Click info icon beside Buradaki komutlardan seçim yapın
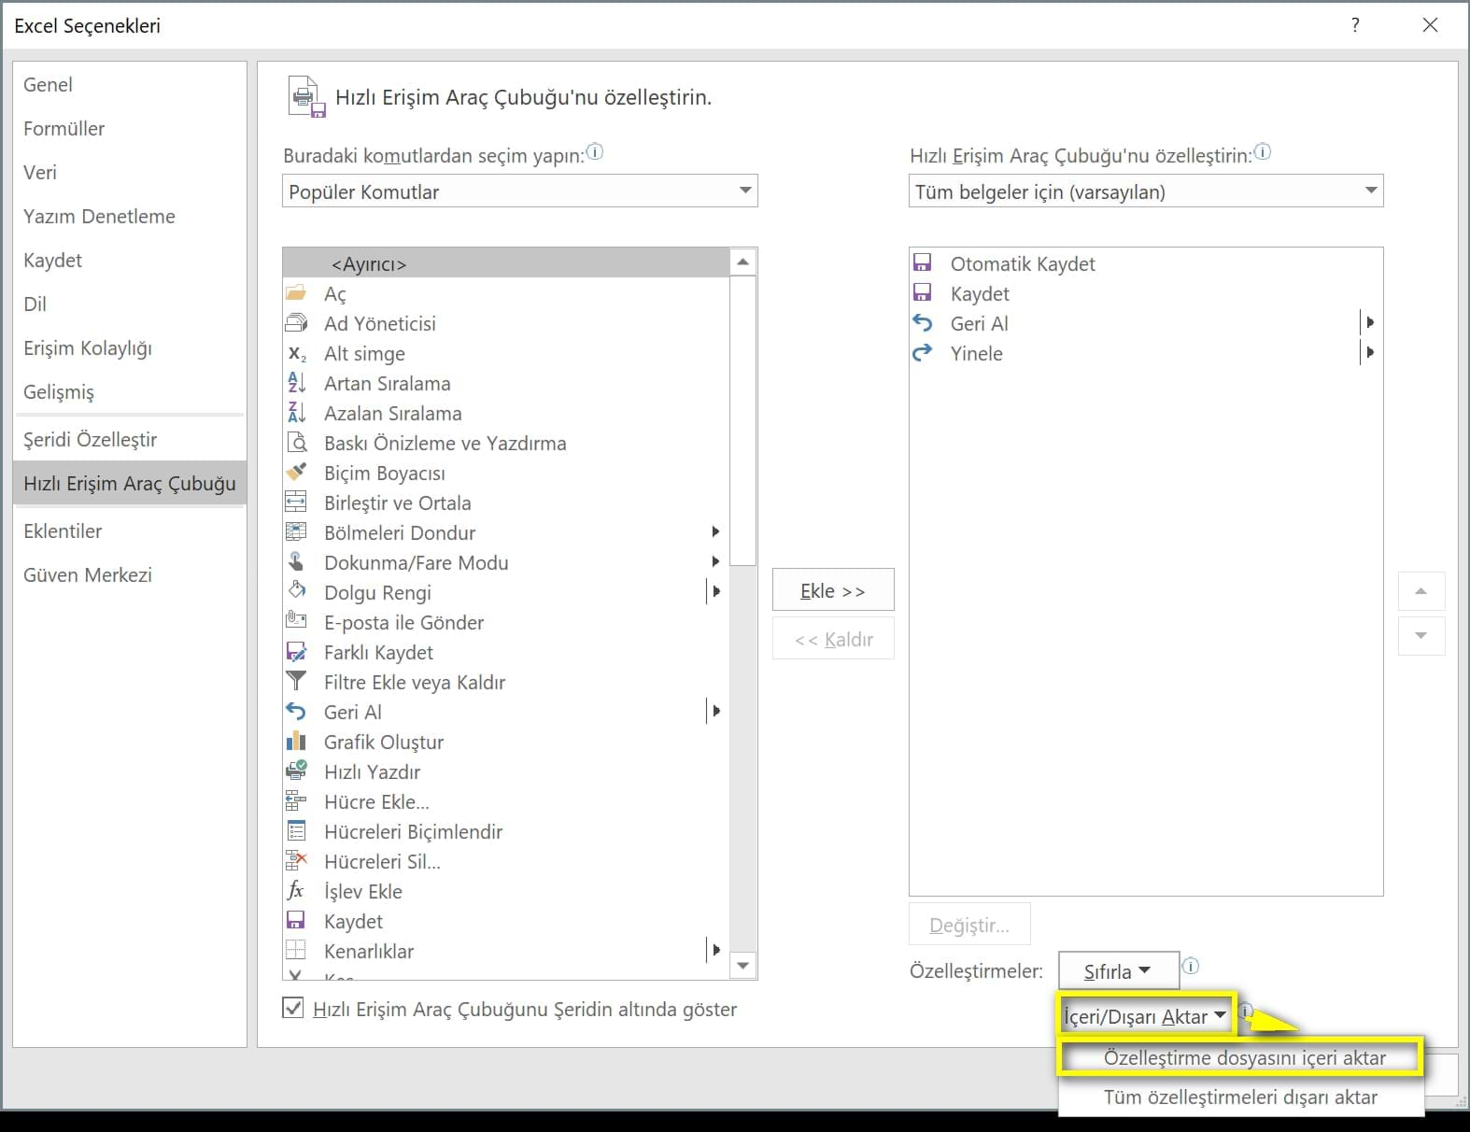The image size is (1470, 1132). (x=595, y=151)
